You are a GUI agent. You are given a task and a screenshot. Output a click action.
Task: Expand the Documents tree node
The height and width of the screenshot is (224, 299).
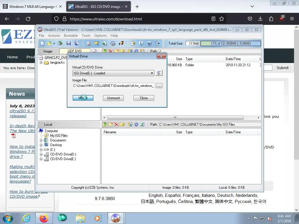[x=41, y=140]
